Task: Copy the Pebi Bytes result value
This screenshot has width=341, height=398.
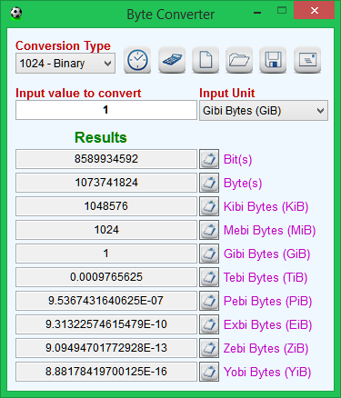Action: tap(209, 301)
